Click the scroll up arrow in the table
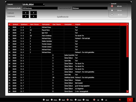 127,24
